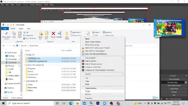Open the ribbon Open dropdown
Screen dimensions: 188x106
96,32
